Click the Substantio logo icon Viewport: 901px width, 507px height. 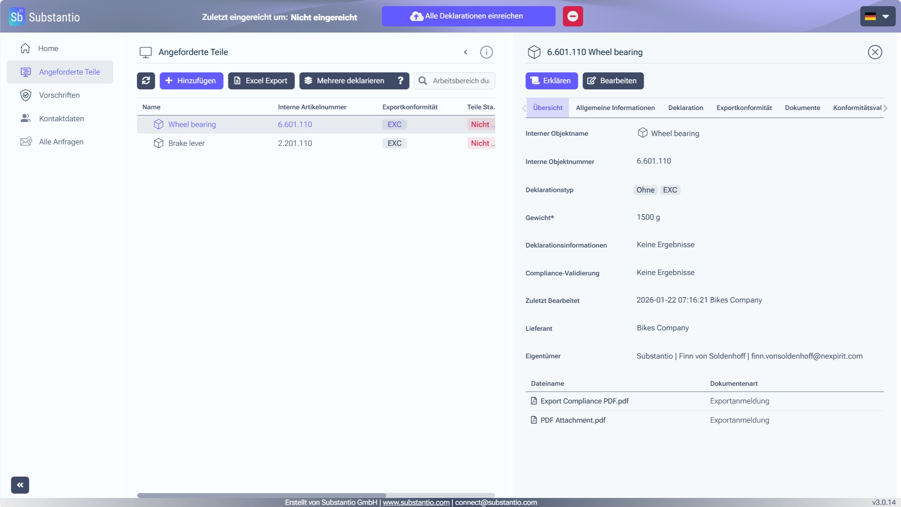click(17, 17)
